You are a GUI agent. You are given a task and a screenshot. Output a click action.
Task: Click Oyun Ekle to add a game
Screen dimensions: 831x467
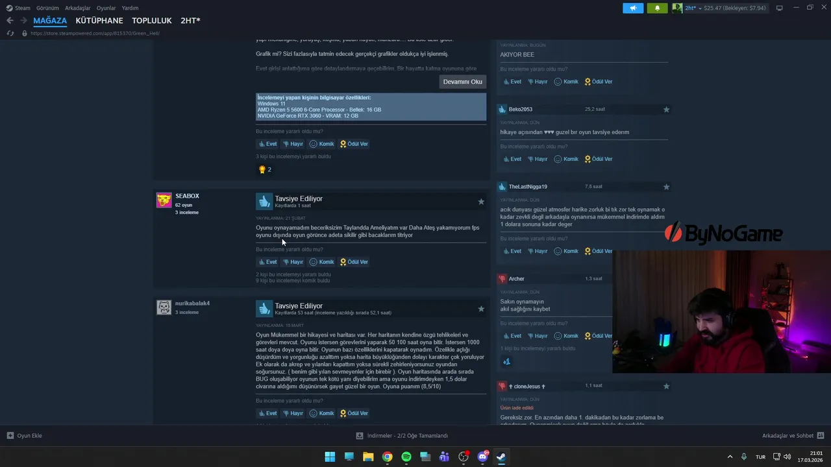tap(24, 436)
